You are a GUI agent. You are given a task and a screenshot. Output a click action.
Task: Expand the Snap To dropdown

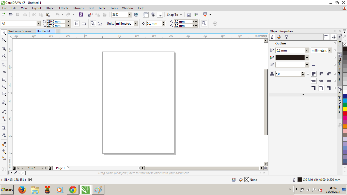coord(181,14)
